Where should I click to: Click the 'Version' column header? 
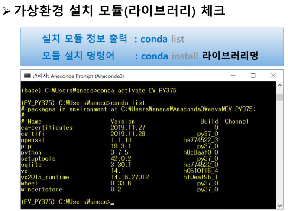tap(123, 122)
